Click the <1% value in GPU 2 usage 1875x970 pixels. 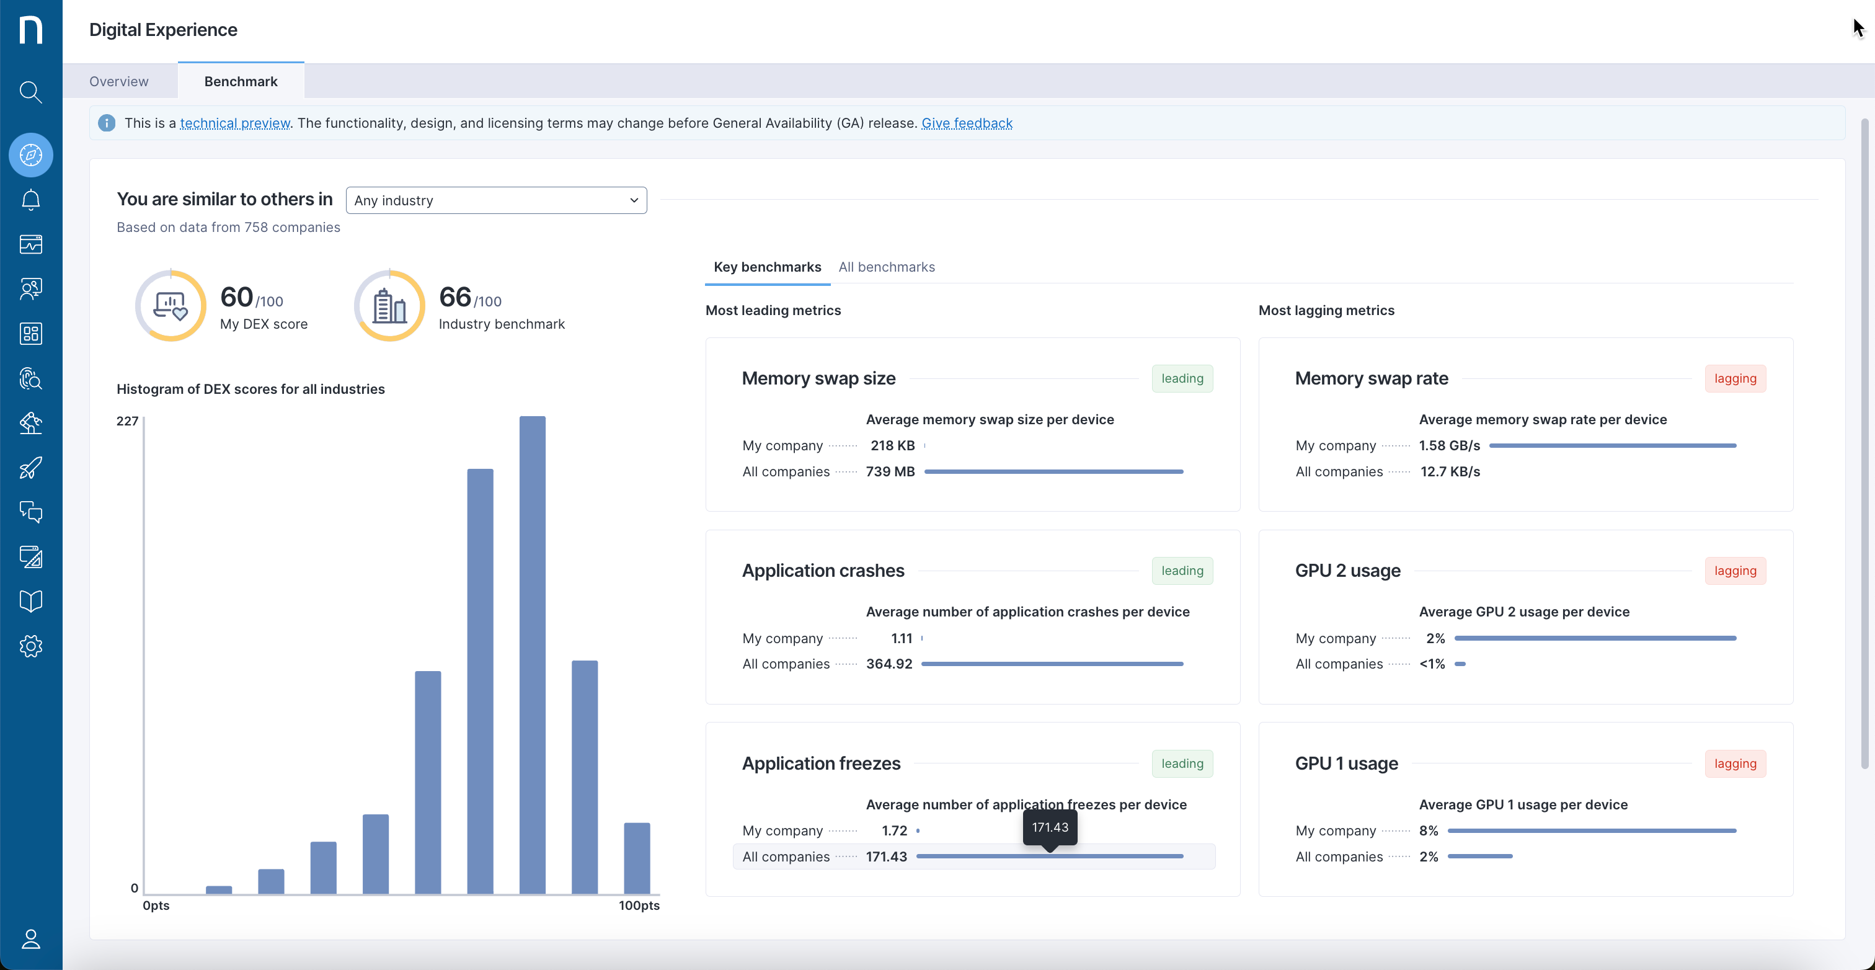pos(1432,664)
